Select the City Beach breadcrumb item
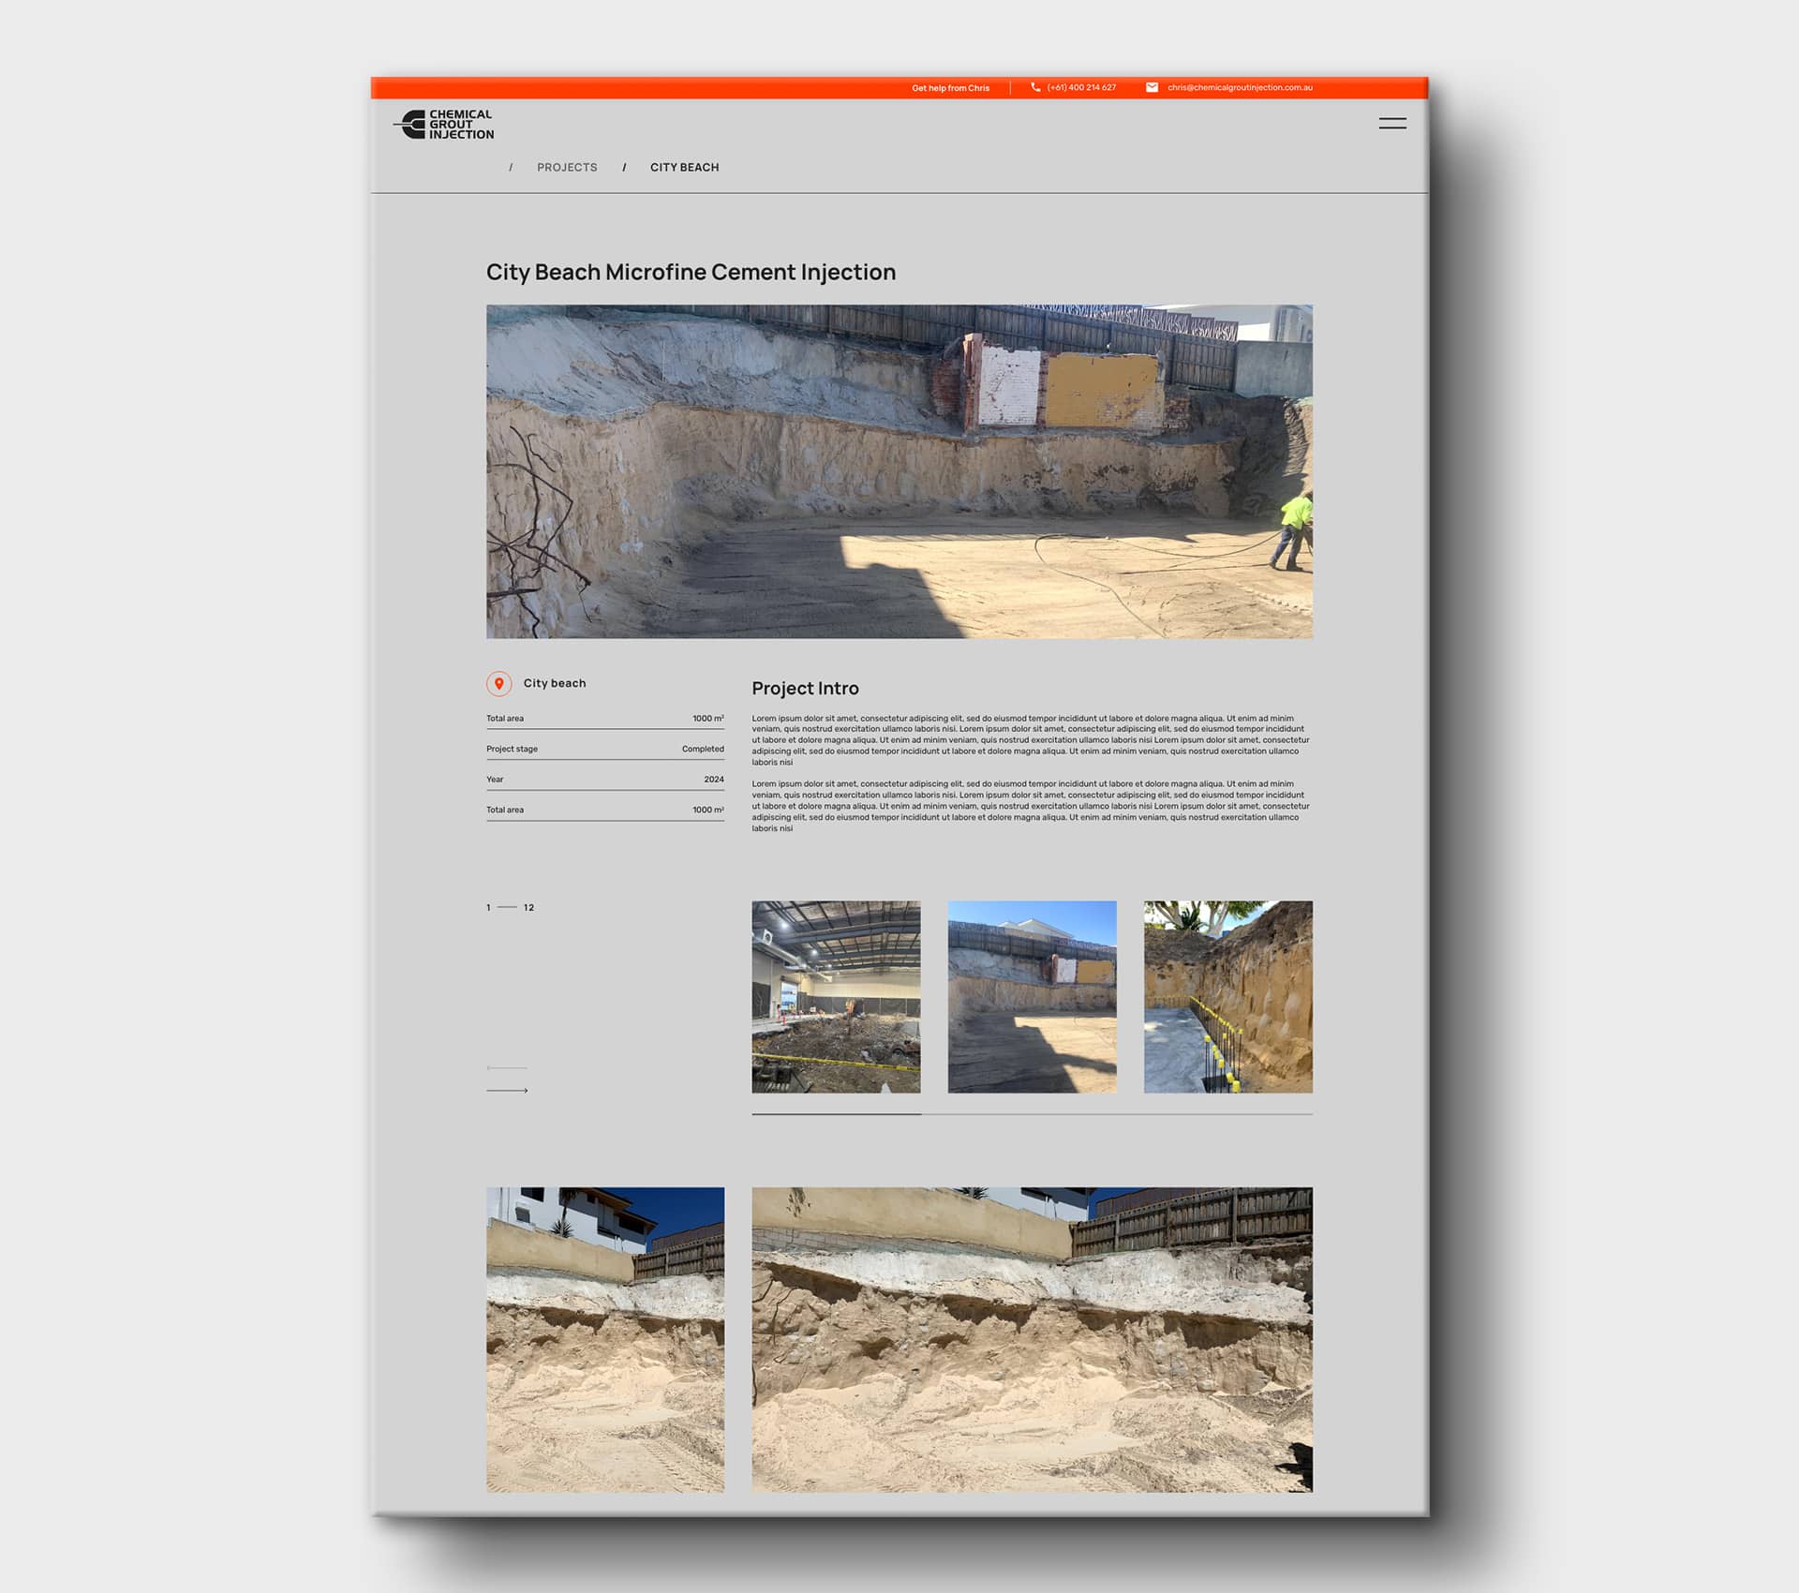Viewport: 1799px width, 1593px height. click(x=684, y=167)
